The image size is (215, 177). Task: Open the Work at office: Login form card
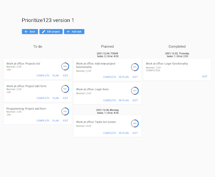(x=107, y=93)
